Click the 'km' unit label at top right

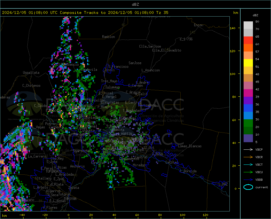[235, 13]
